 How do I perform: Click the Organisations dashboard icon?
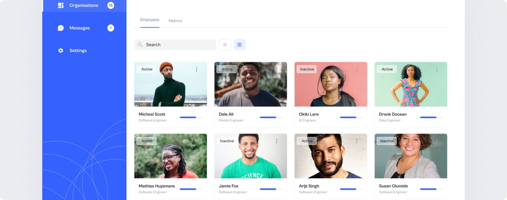[x=61, y=5]
